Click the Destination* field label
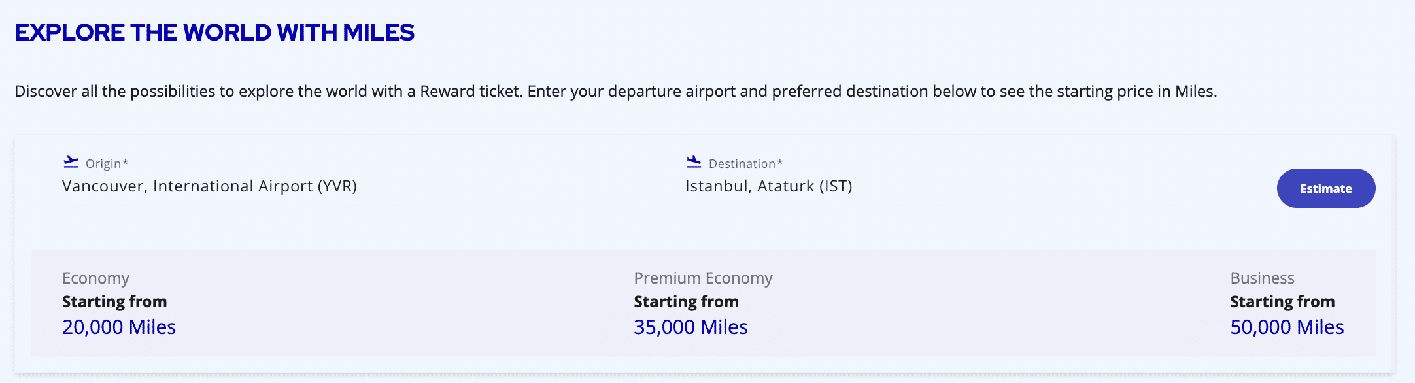The image size is (1415, 383). [745, 164]
